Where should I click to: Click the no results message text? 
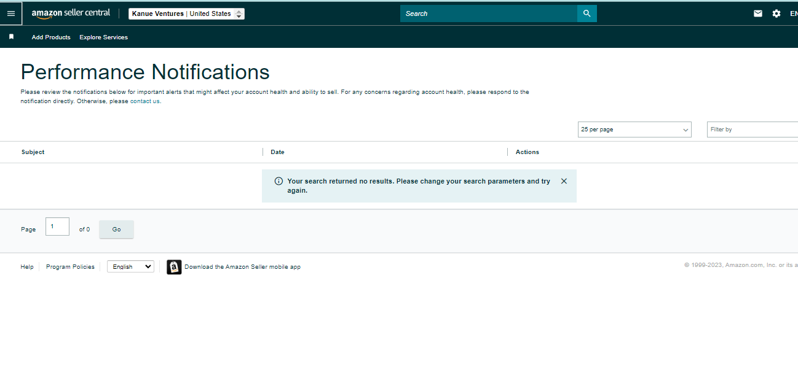coord(419,186)
